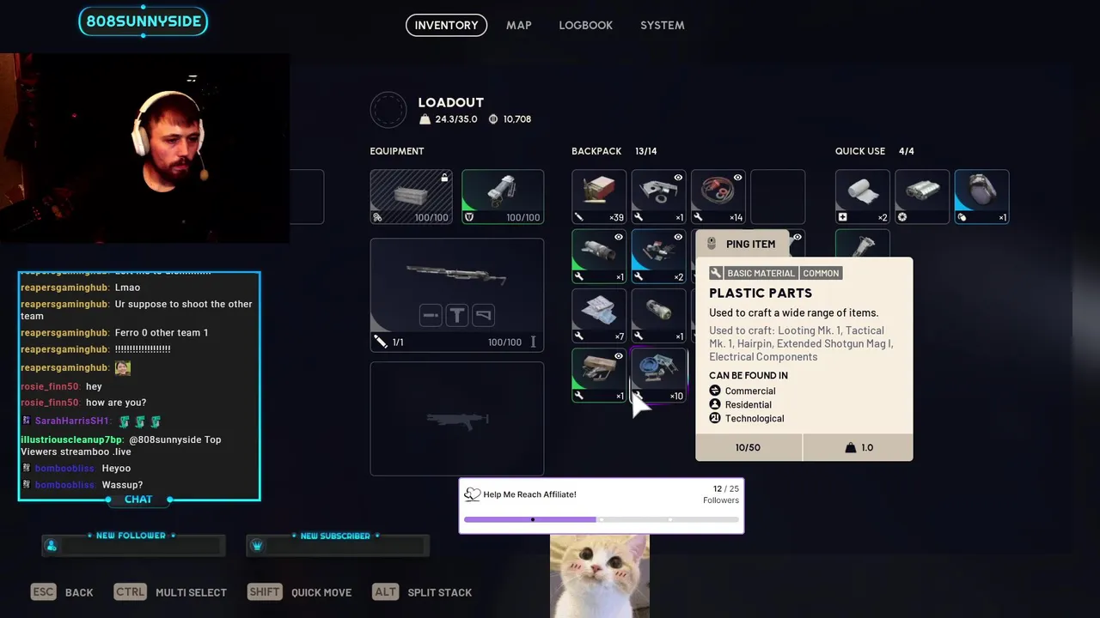Click the empty fourth backpack slot
This screenshot has height=618, width=1100.
click(x=778, y=197)
